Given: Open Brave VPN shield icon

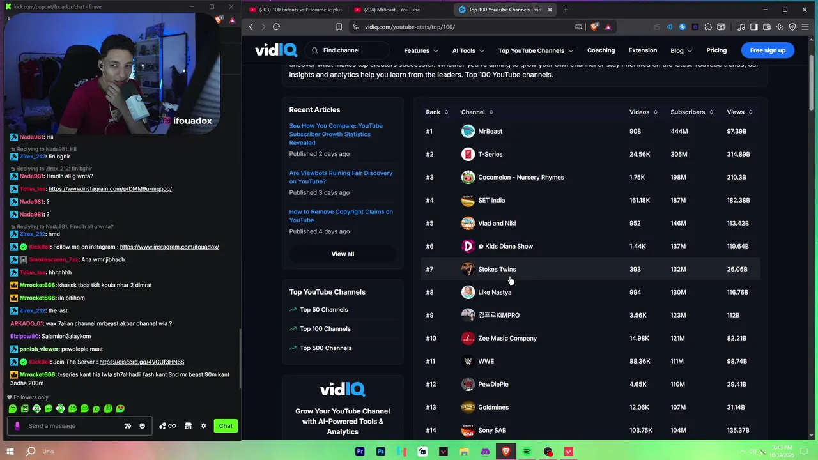Looking at the screenshot, I should point(792,27).
